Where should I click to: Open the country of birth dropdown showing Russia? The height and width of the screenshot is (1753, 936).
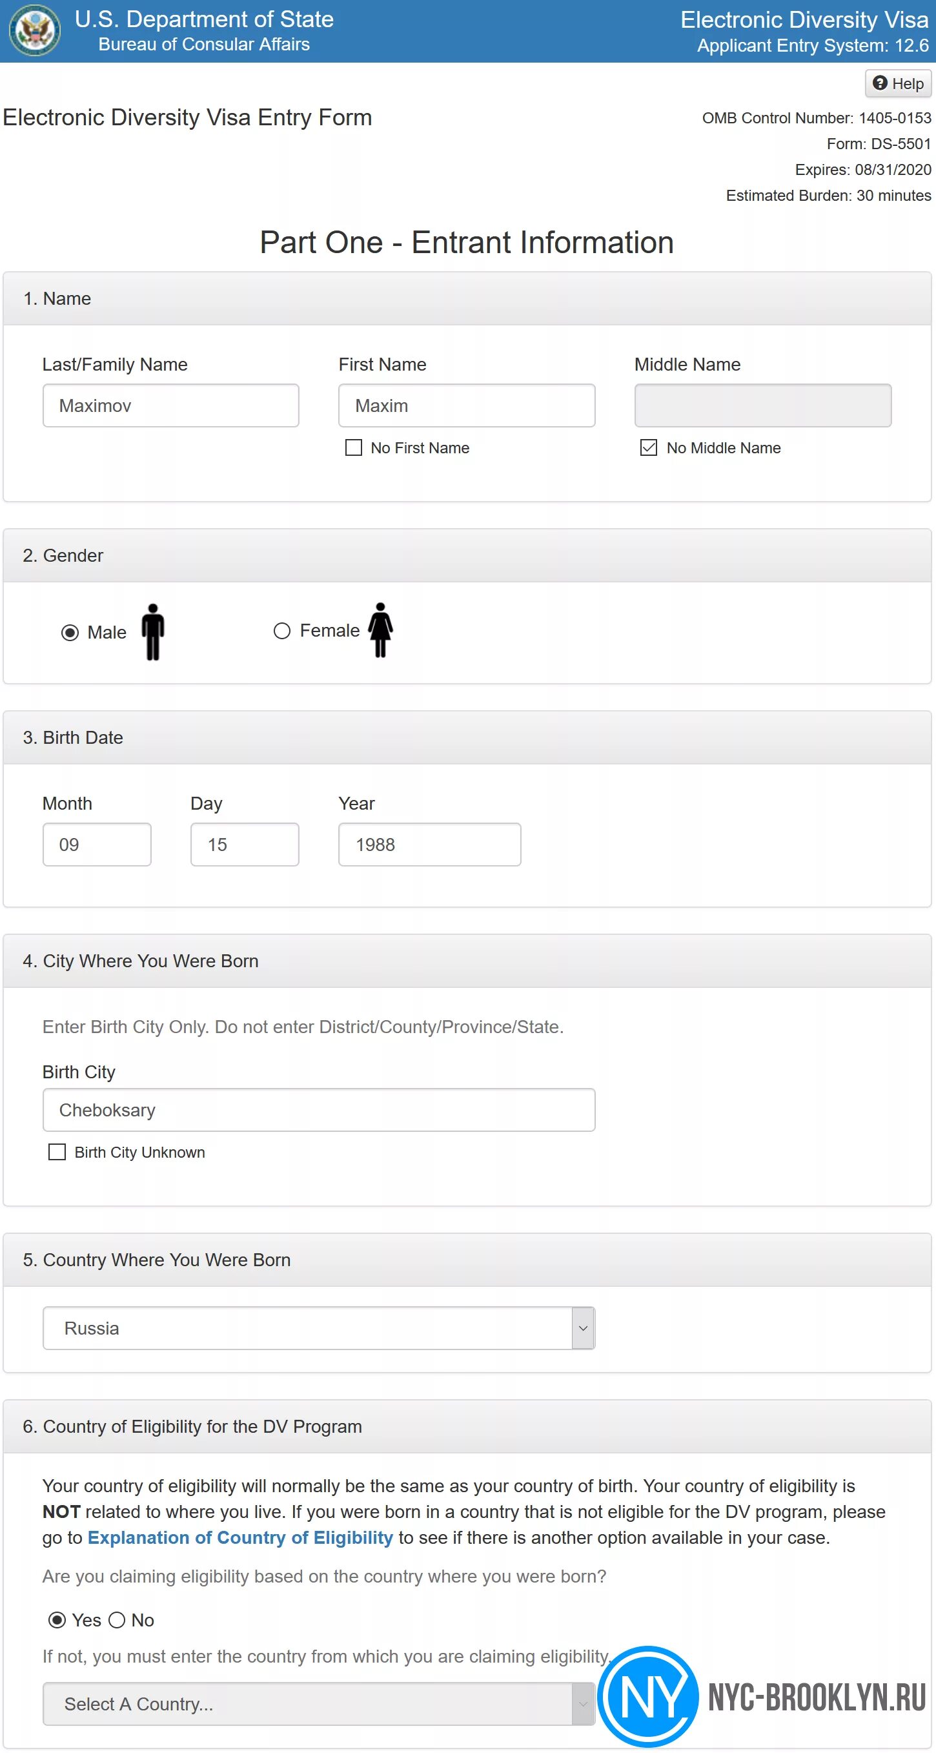[x=318, y=1328]
